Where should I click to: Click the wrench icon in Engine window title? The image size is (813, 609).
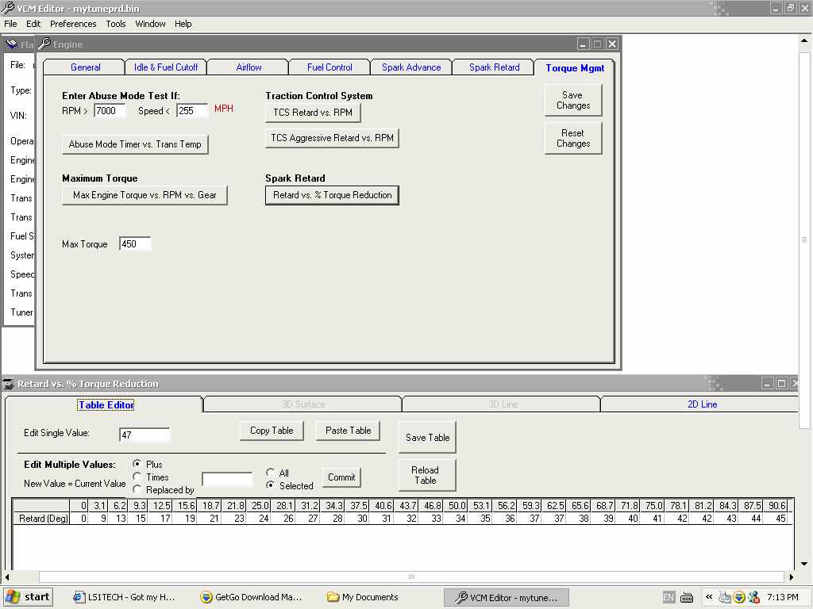(x=44, y=44)
